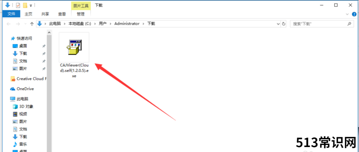Open the Customize Quick Access Toolbar dropdown
The width and height of the screenshot is (359, 152).
tap(31, 6)
